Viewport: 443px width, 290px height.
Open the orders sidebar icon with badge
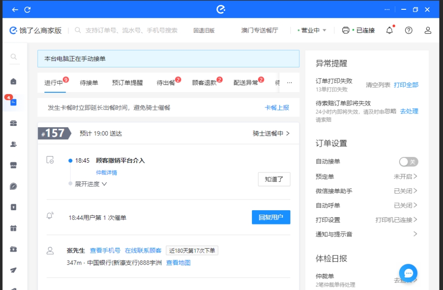(14, 102)
